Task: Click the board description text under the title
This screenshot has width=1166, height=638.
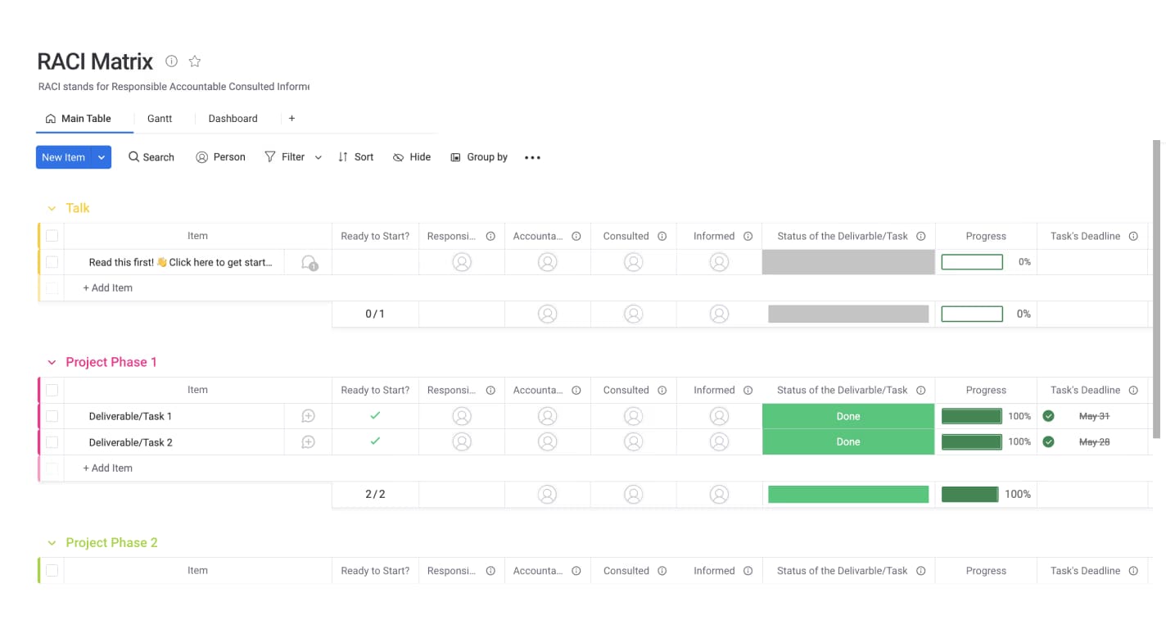Action: [174, 87]
